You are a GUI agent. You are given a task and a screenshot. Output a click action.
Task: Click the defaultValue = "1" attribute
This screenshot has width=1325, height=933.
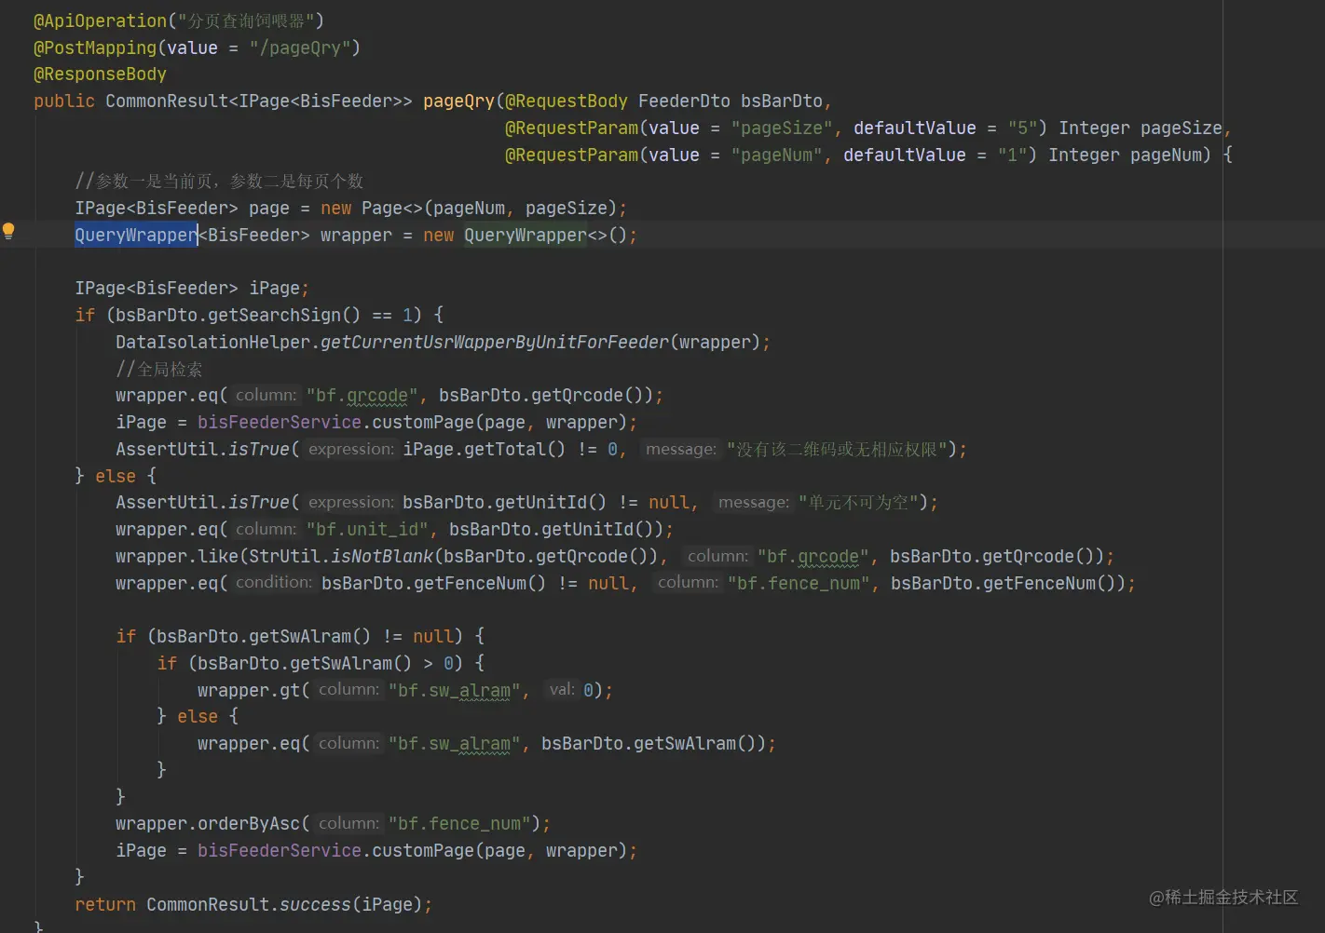pos(935,155)
